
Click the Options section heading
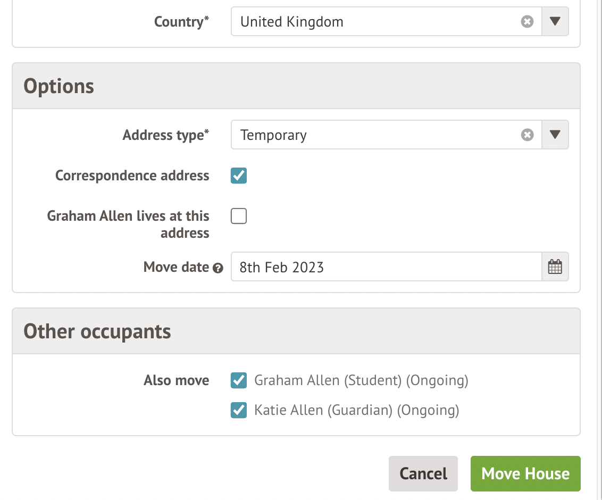(59, 86)
